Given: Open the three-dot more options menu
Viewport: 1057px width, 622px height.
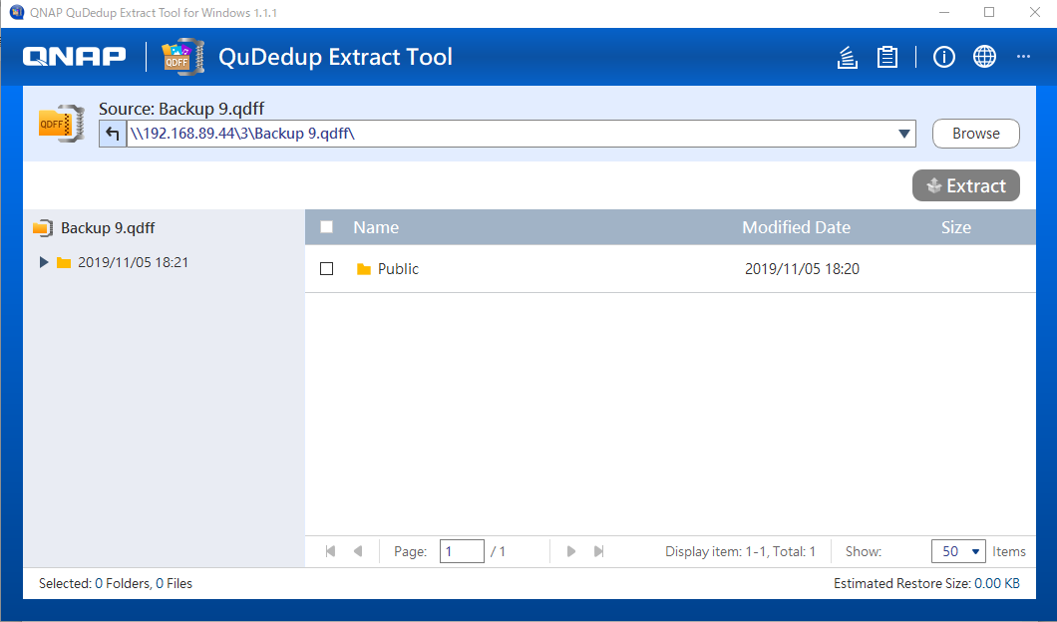Looking at the screenshot, I should click(x=1023, y=57).
